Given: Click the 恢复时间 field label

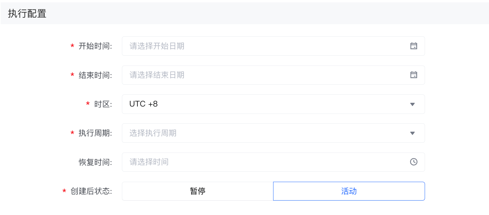Looking at the screenshot, I should click(x=95, y=162).
